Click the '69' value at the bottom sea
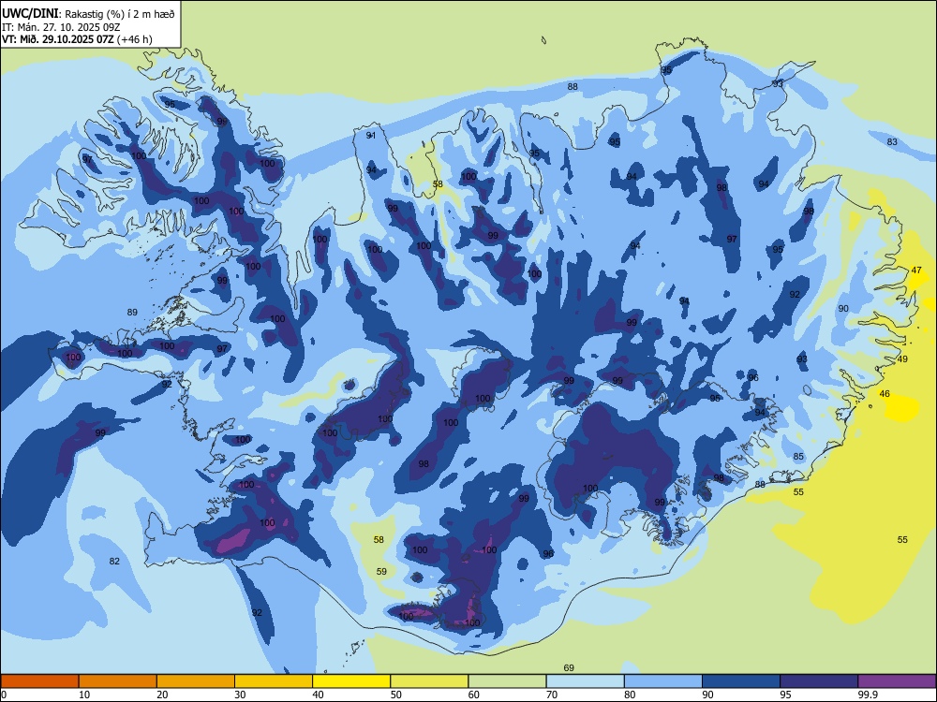 pyautogui.click(x=569, y=667)
